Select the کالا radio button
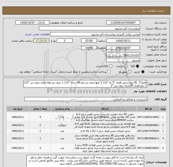 coord(138,66)
